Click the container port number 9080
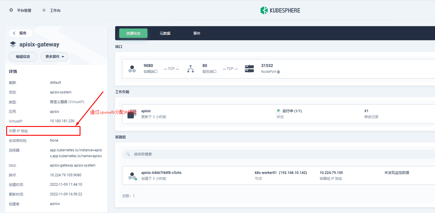This screenshot has height=213, width=435. (148, 66)
